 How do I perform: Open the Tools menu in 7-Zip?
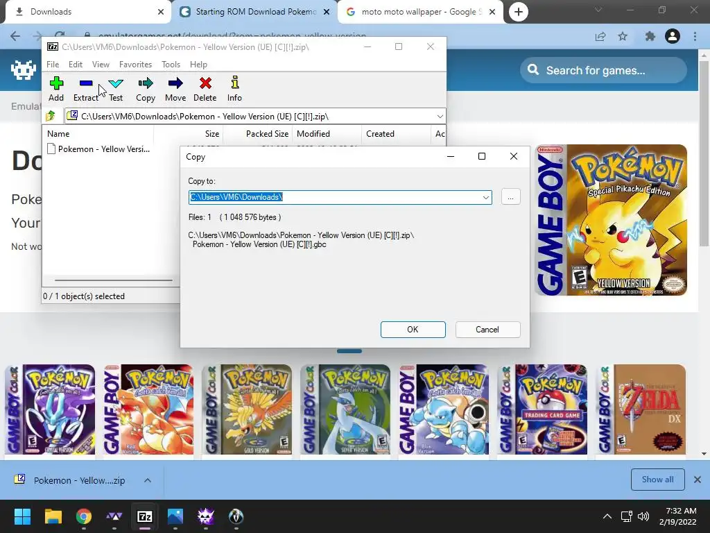pyautogui.click(x=171, y=65)
